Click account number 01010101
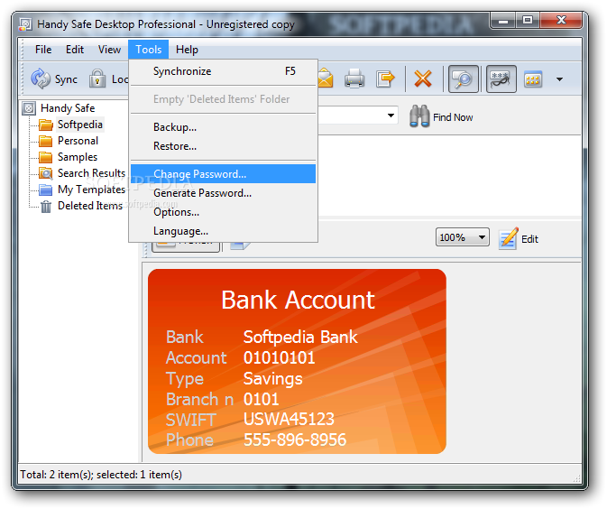Viewport: 607px width, 509px height. (x=279, y=357)
